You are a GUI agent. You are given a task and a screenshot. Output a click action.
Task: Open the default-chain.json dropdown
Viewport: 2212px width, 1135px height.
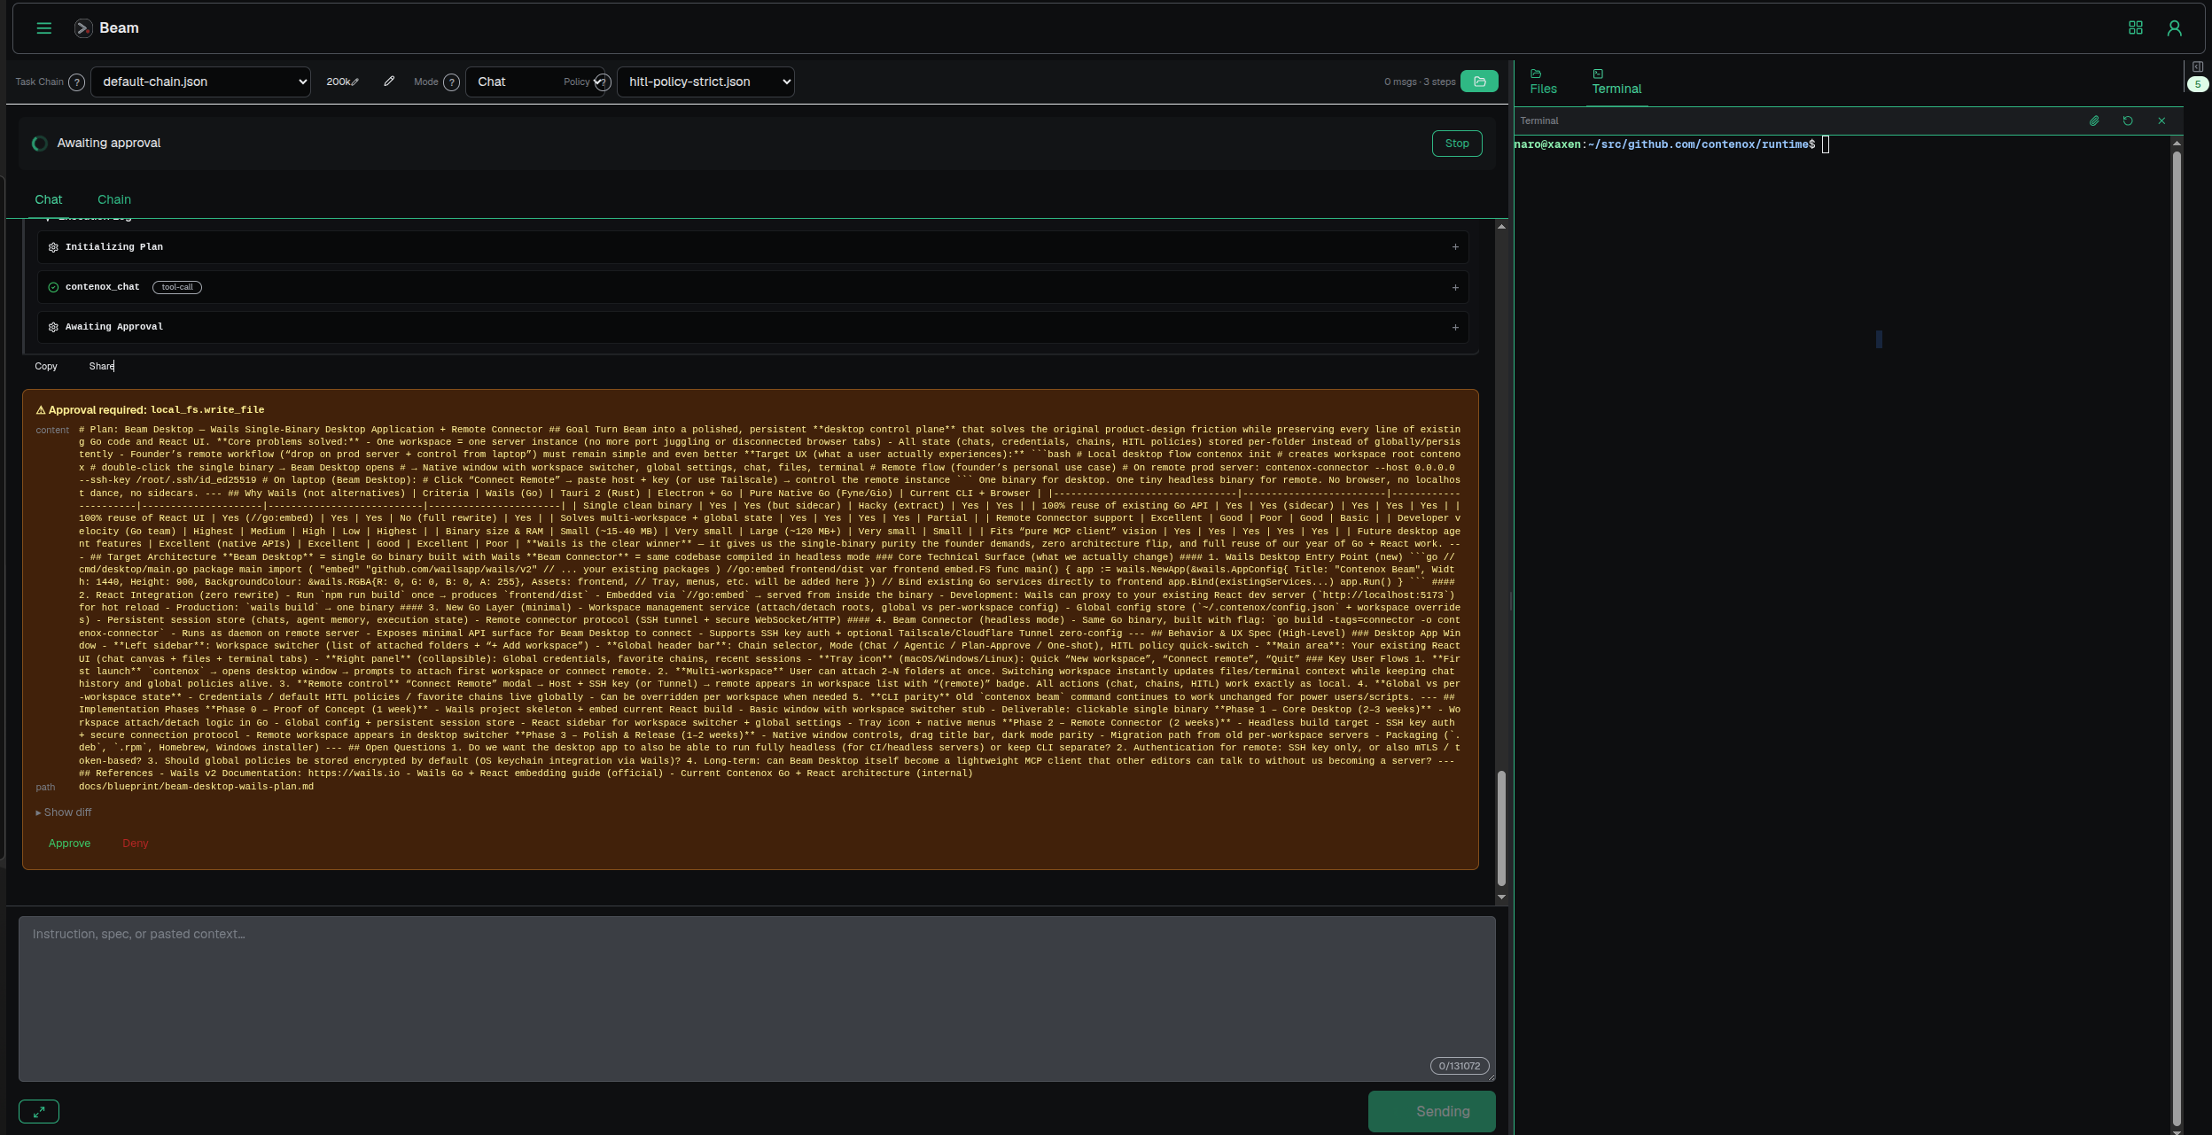(200, 82)
